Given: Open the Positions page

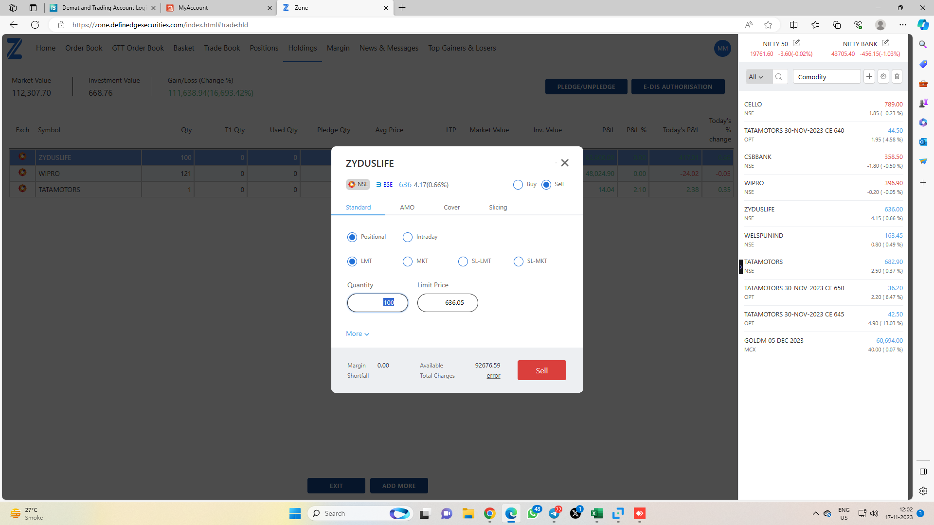Looking at the screenshot, I should tap(264, 48).
